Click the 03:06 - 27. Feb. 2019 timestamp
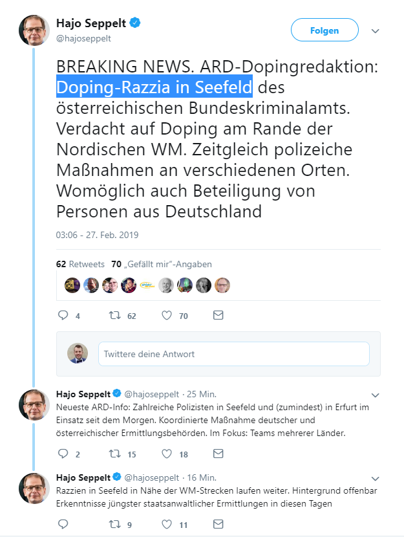The width and height of the screenshot is (404, 537). [97, 235]
